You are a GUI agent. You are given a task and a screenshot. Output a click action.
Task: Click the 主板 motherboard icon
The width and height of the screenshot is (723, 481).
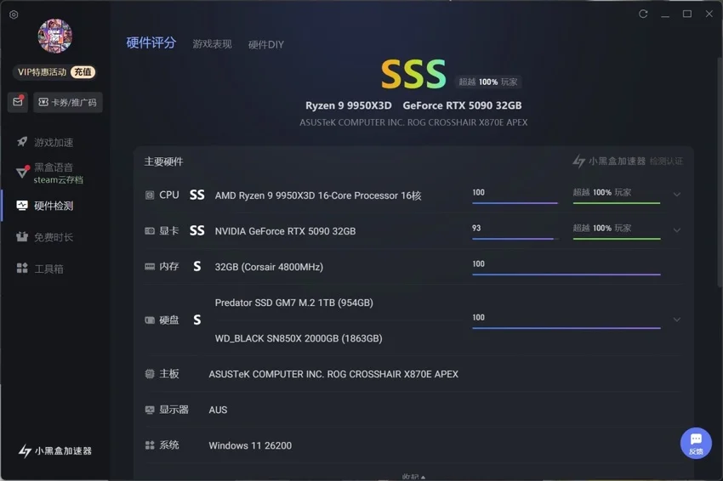(x=150, y=374)
